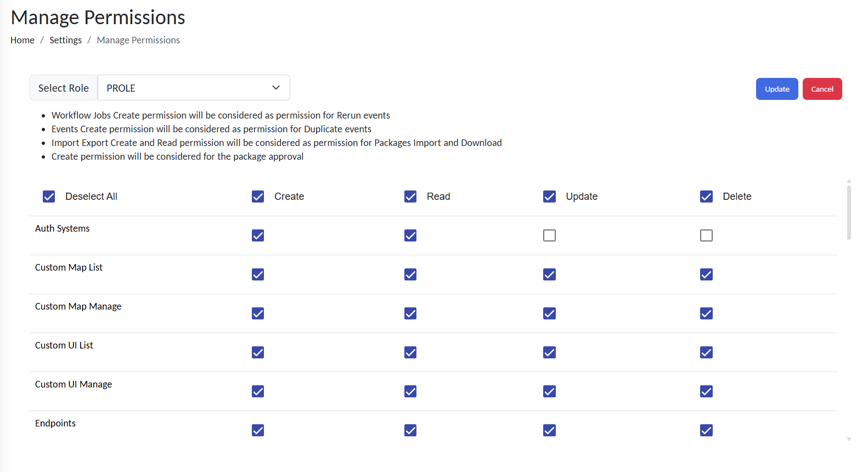Go to Home breadcrumb link
The width and height of the screenshot is (868, 472).
[22, 40]
